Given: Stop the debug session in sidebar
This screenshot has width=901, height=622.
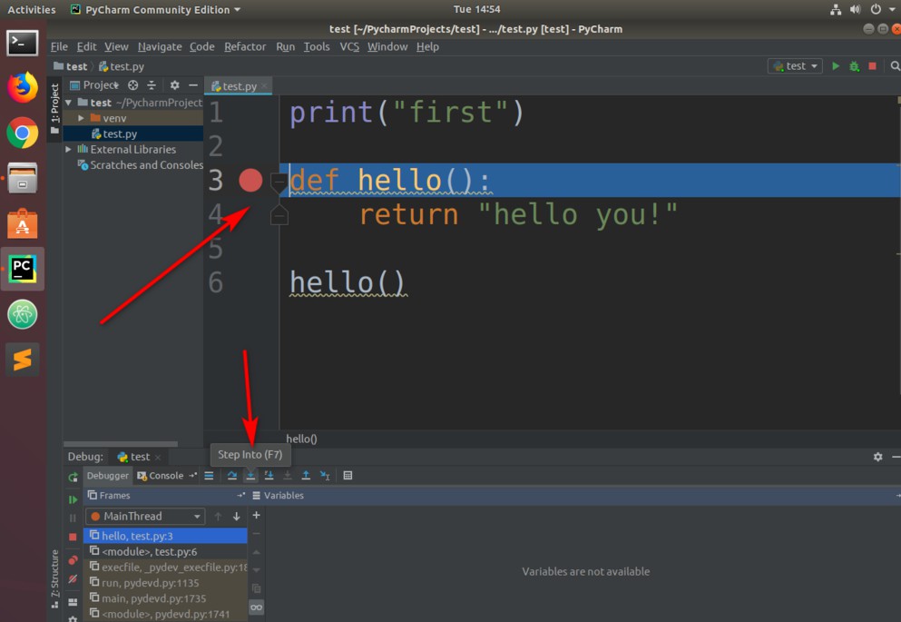Looking at the screenshot, I should click(x=73, y=537).
